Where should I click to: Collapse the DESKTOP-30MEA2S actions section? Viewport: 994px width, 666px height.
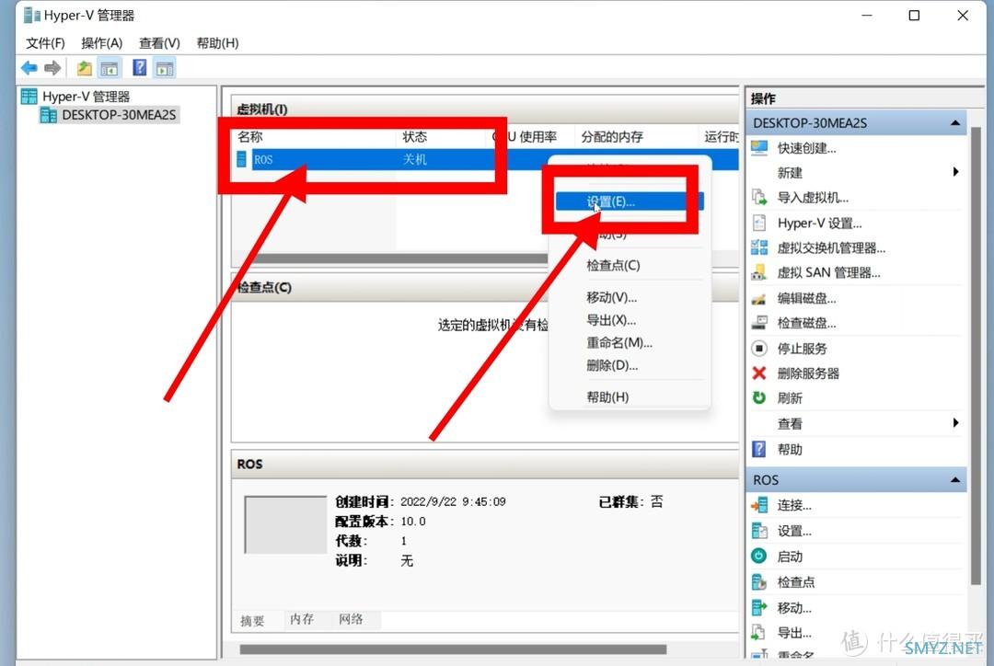tap(954, 123)
